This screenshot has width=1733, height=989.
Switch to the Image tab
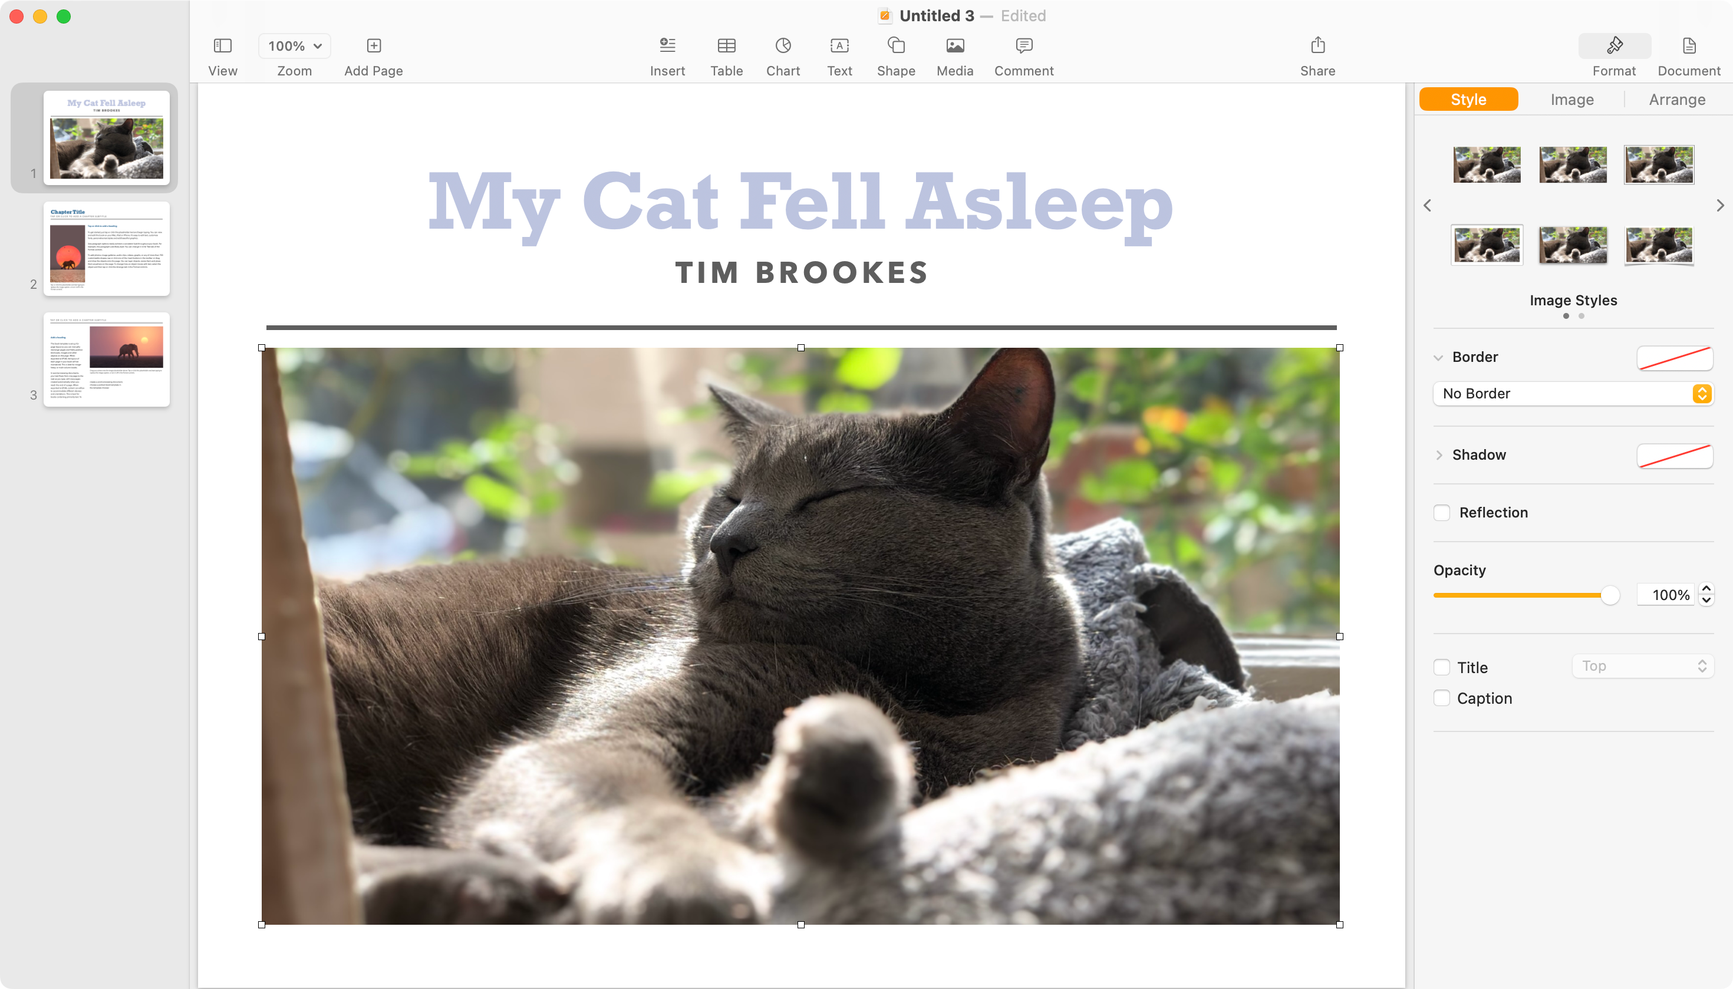[1572, 100]
